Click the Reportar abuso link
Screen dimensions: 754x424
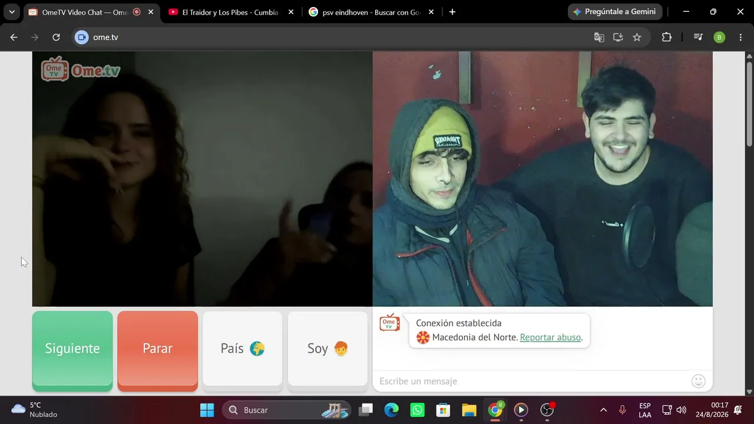pyautogui.click(x=551, y=337)
